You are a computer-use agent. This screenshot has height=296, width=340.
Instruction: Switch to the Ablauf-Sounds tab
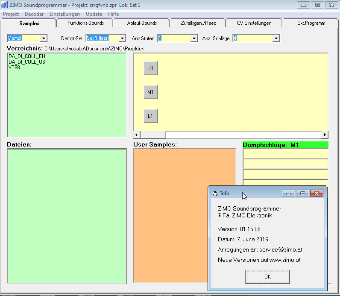(x=142, y=23)
